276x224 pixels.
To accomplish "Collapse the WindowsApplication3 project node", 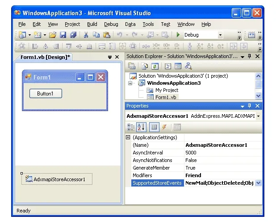I will coord(130,83).
